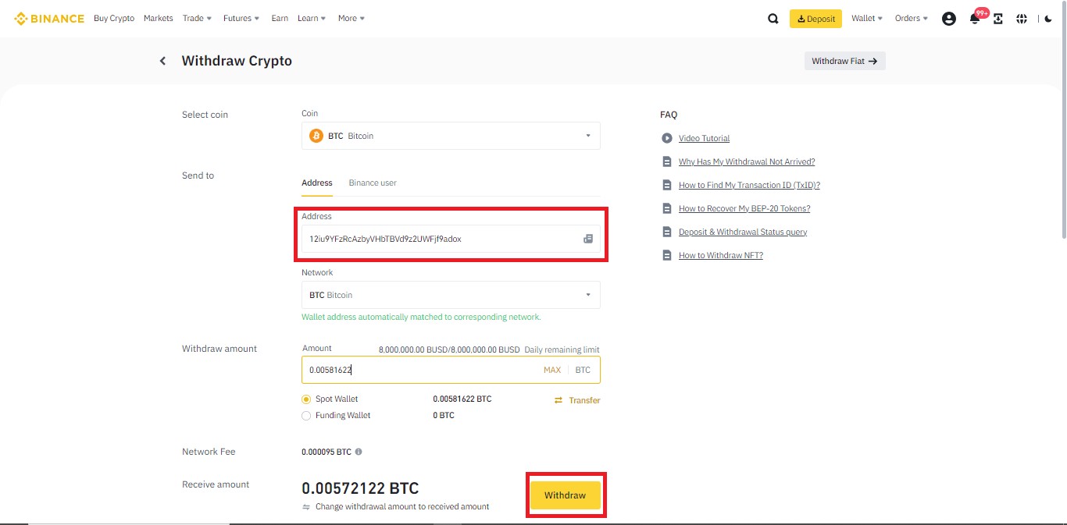This screenshot has width=1067, height=525.
Task: Open the Network dropdown showing BTC Bitcoin
Action: coord(451,295)
